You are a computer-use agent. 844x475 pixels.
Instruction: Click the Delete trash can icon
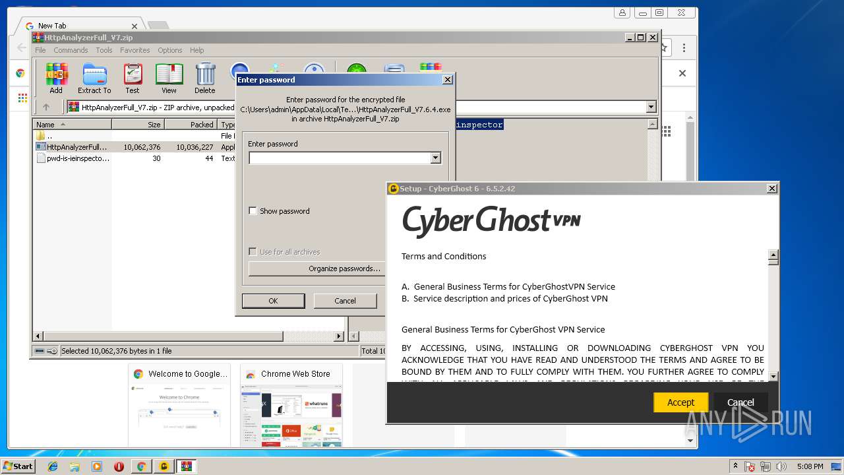pyautogui.click(x=205, y=79)
